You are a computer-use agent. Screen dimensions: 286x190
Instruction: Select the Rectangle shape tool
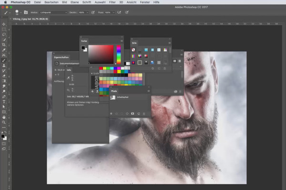click(4, 112)
